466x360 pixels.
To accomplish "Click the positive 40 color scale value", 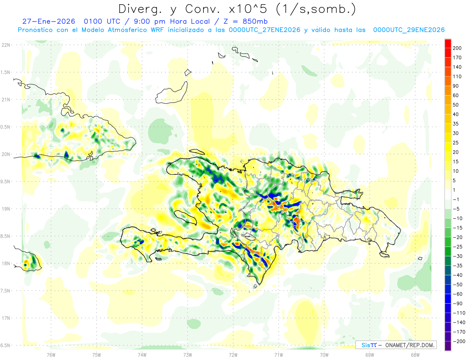I will (456, 114).
